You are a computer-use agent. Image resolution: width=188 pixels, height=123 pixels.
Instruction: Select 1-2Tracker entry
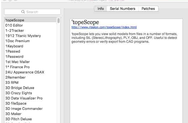(x=31, y=30)
